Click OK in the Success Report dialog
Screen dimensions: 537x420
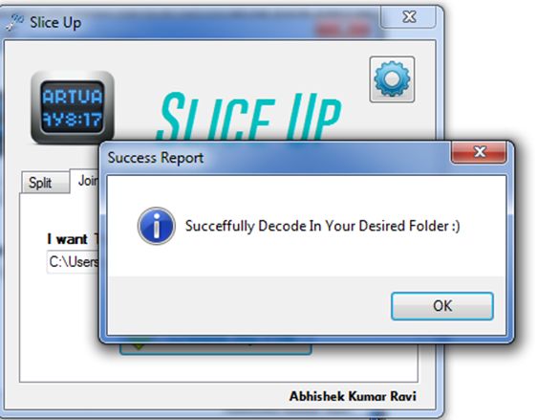click(x=442, y=306)
